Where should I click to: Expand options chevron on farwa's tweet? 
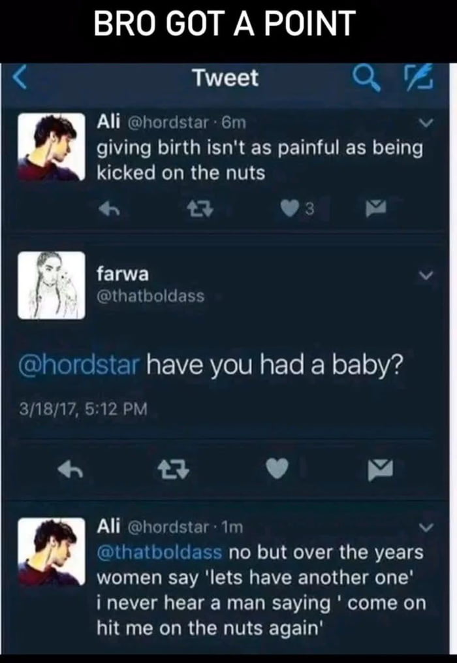coord(426,276)
